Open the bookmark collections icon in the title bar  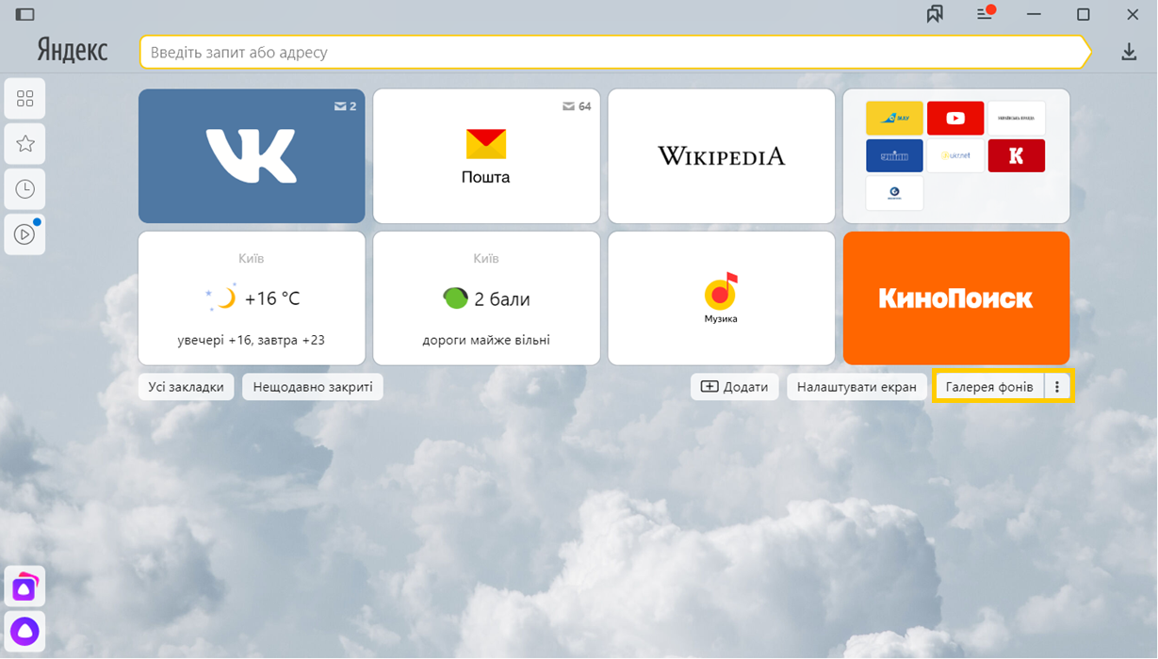click(x=935, y=14)
